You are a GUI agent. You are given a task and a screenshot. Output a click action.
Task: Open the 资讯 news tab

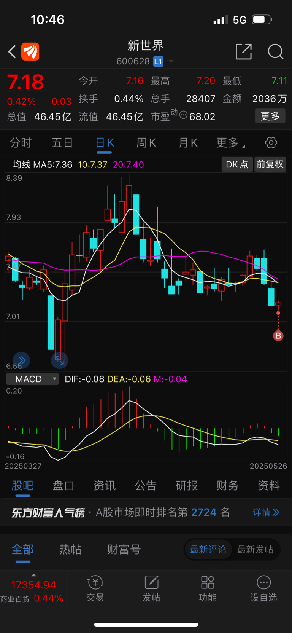(x=105, y=486)
